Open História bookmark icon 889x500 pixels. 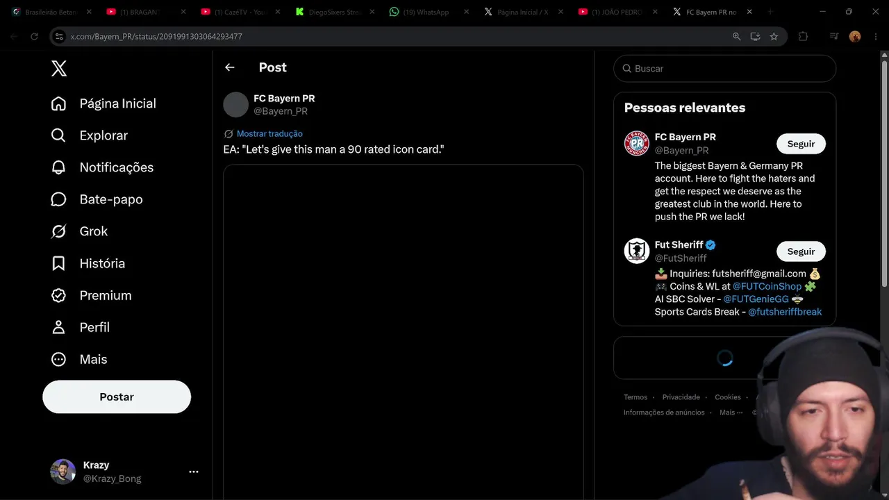(59, 263)
